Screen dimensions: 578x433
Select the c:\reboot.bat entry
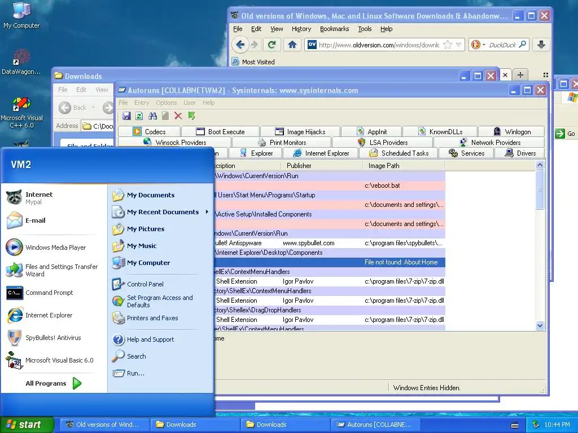[x=330, y=185]
